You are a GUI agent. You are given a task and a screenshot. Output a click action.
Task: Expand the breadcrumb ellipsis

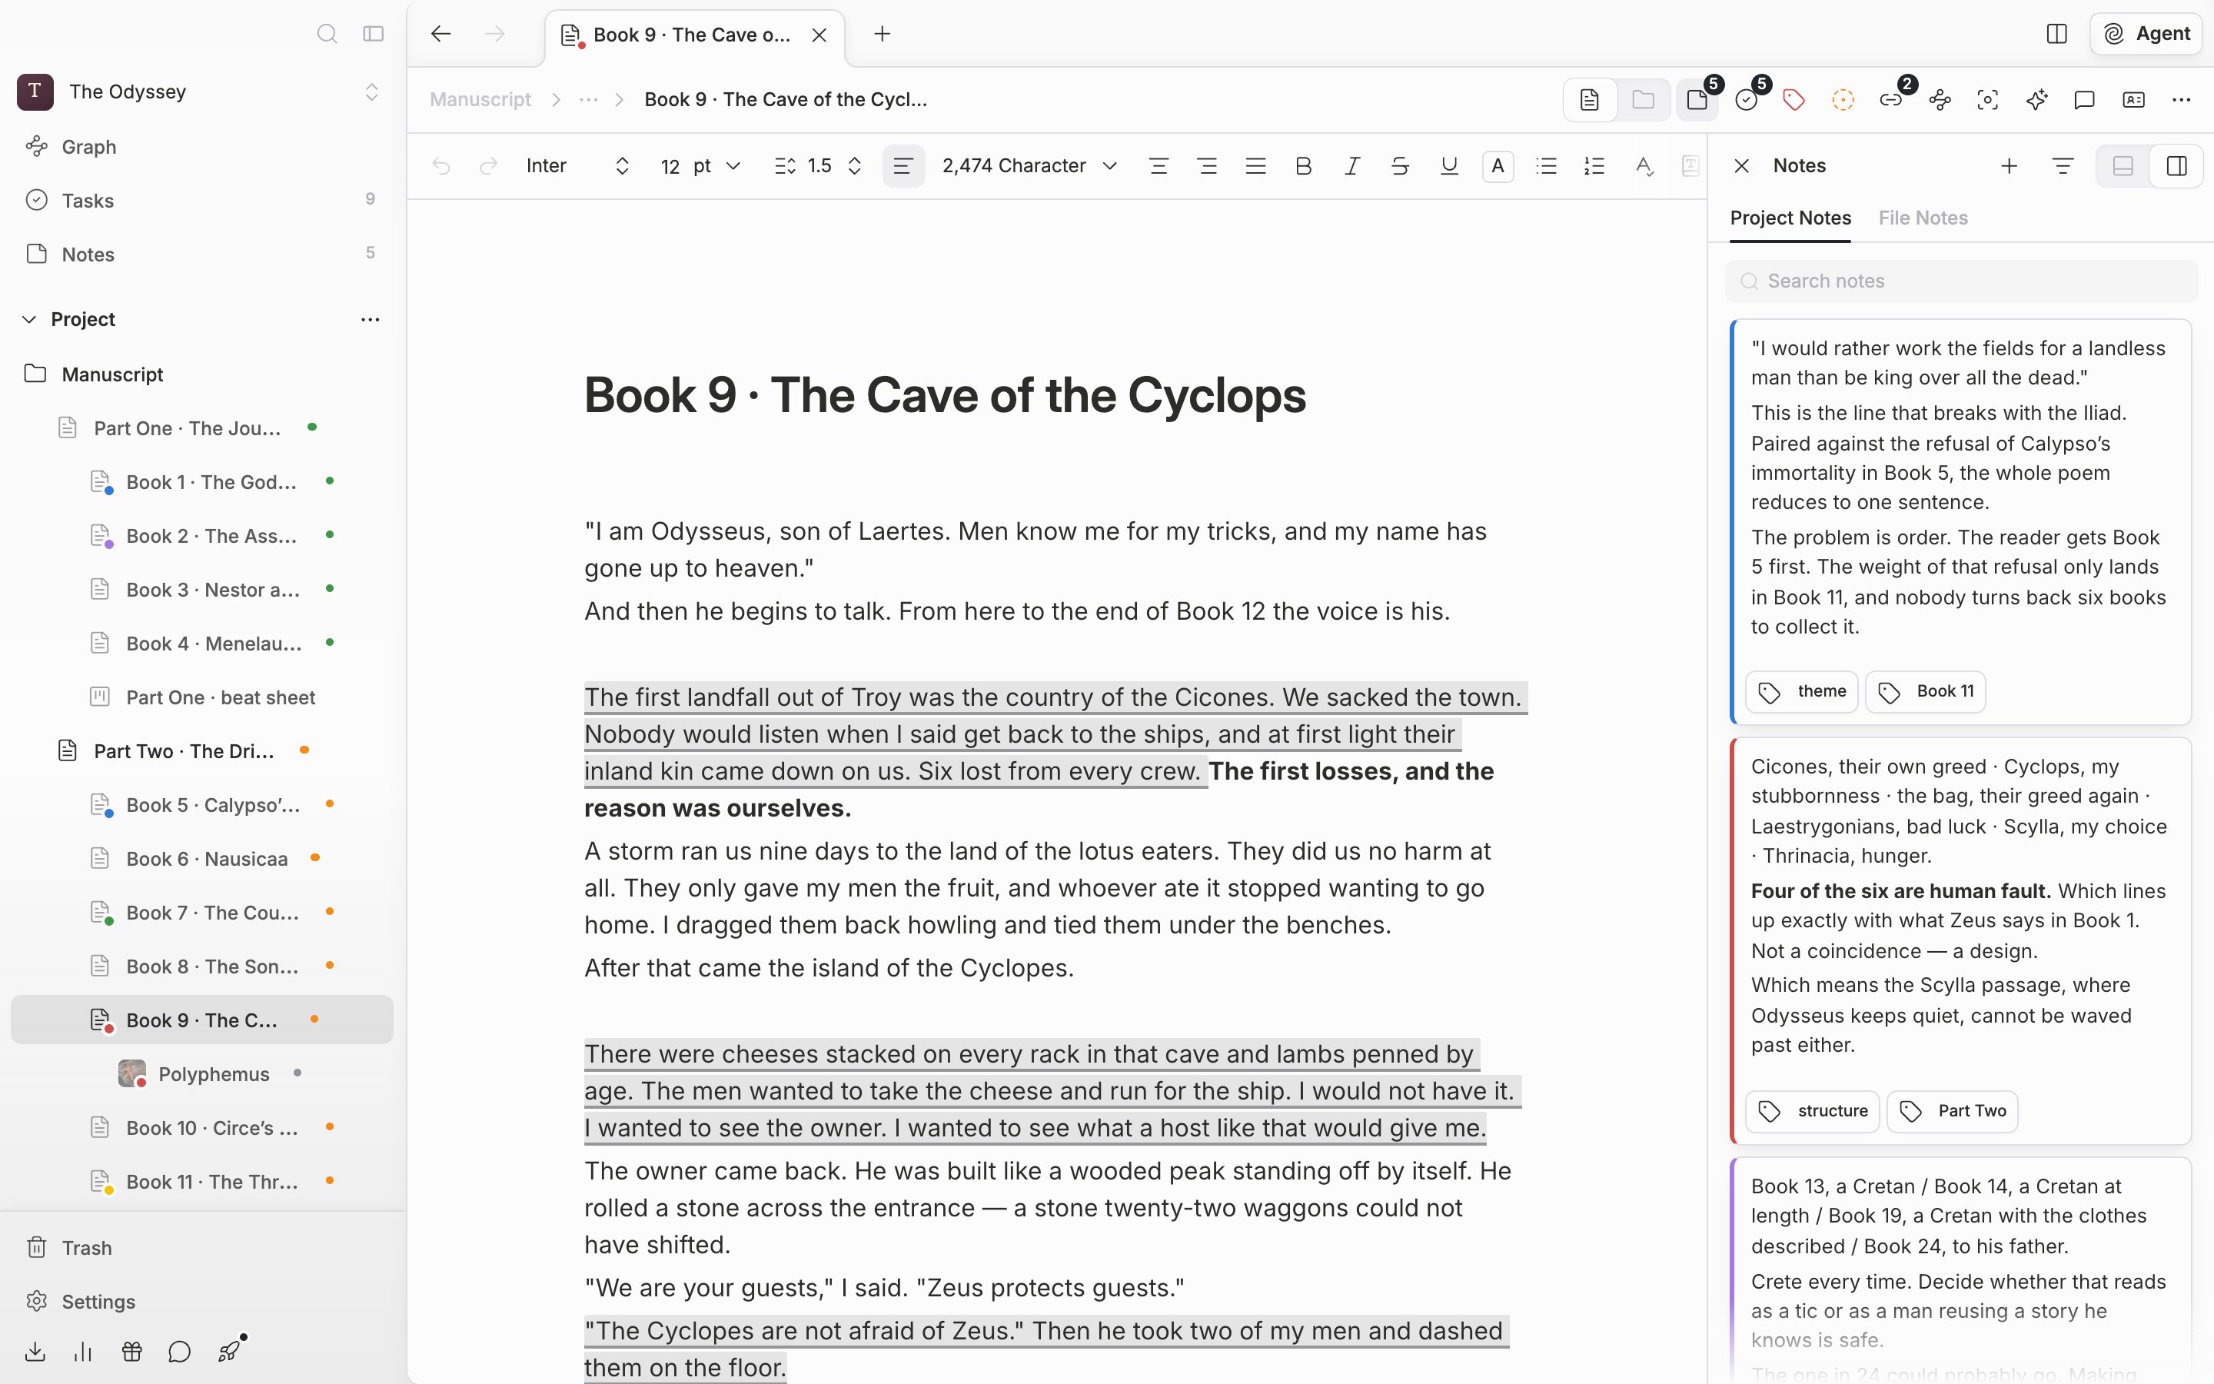tap(588, 100)
